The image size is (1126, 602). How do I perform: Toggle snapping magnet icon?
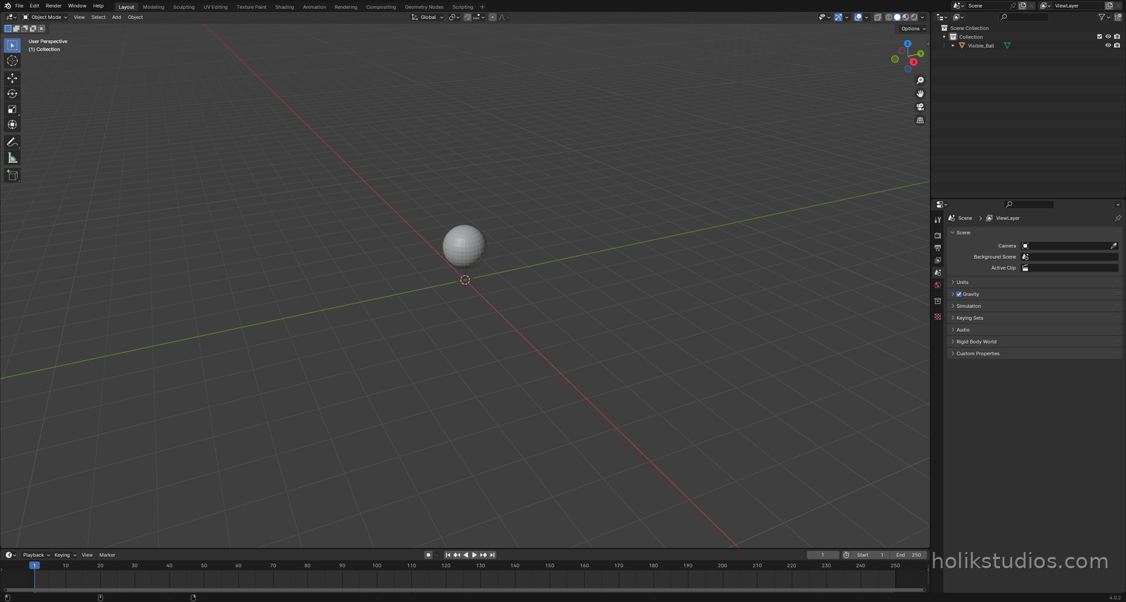[x=467, y=17]
